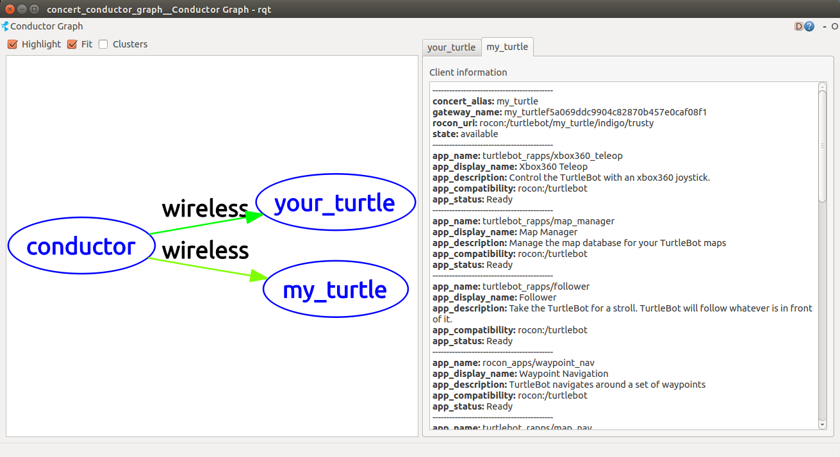The height and width of the screenshot is (457, 840).
Task: Minimize the rqt window
Action: pyautogui.click(x=22, y=9)
